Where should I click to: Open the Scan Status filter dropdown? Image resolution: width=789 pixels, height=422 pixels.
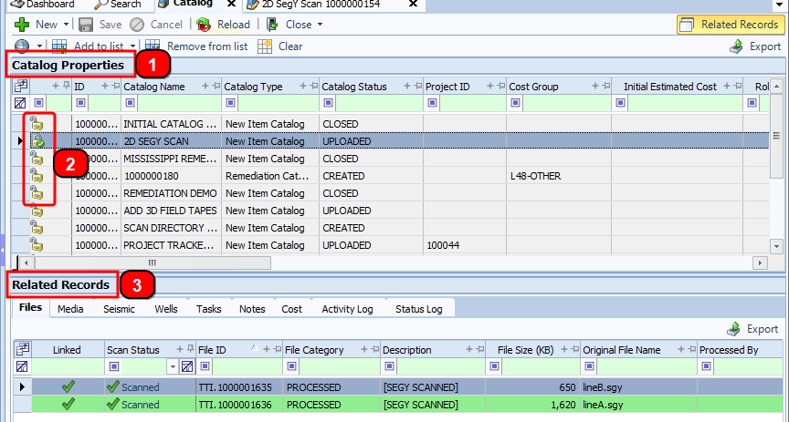pos(173,366)
